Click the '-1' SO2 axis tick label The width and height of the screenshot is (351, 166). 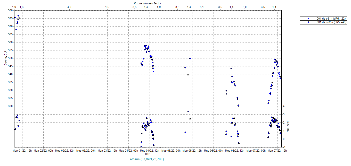[284, 147]
